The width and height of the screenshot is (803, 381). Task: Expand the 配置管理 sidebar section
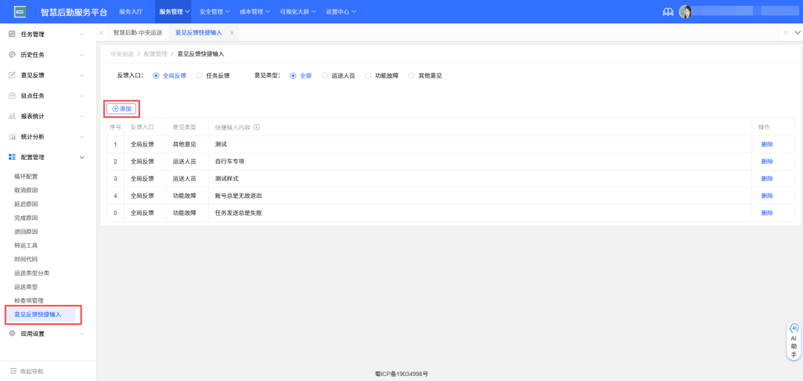[38, 157]
